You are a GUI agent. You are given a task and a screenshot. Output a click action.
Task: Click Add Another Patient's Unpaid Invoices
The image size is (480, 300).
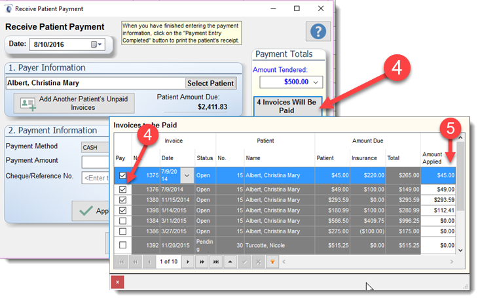pos(74,103)
